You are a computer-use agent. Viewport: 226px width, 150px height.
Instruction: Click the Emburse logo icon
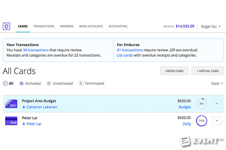pos(7,26)
